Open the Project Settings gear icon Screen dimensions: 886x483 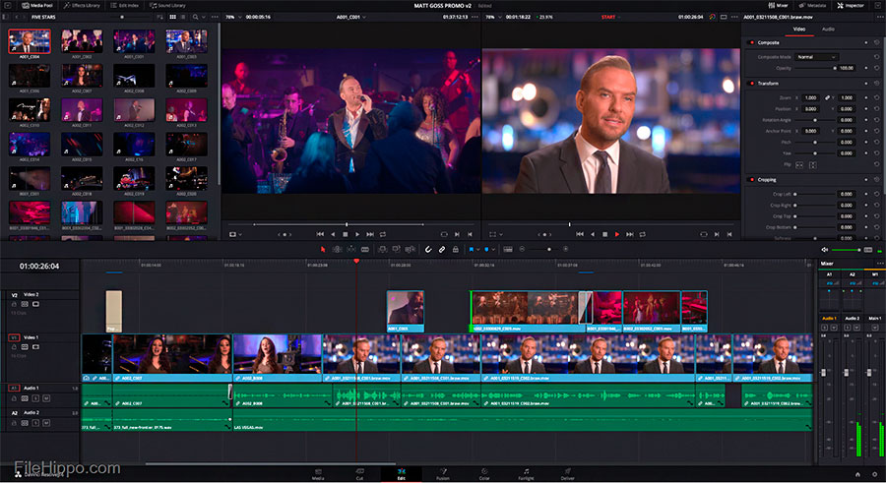[875, 474]
